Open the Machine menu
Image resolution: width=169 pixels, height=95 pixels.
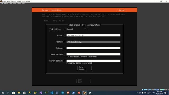[6, 3]
